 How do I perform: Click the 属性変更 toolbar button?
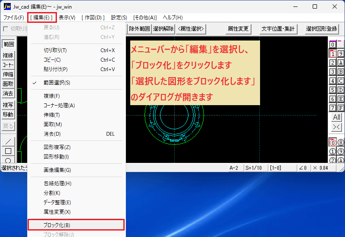[238, 29]
